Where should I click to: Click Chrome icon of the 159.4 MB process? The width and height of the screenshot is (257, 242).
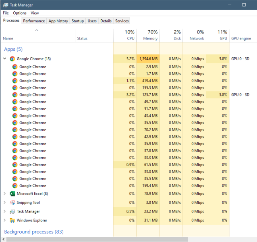[15, 186]
